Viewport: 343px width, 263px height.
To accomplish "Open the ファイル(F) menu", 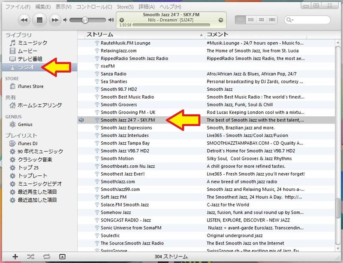I will 18,7.
